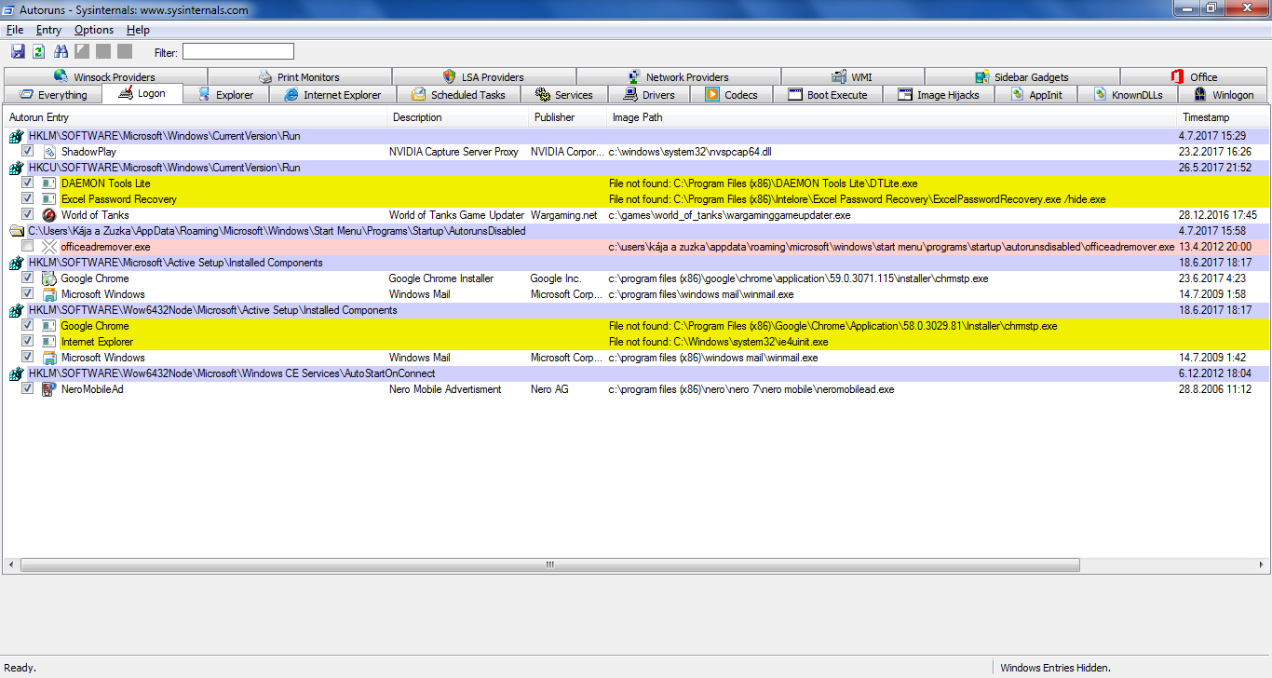Uncheck the DAEMON Tools Lite checkbox
1272x678 pixels.
click(x=28, y=183)
